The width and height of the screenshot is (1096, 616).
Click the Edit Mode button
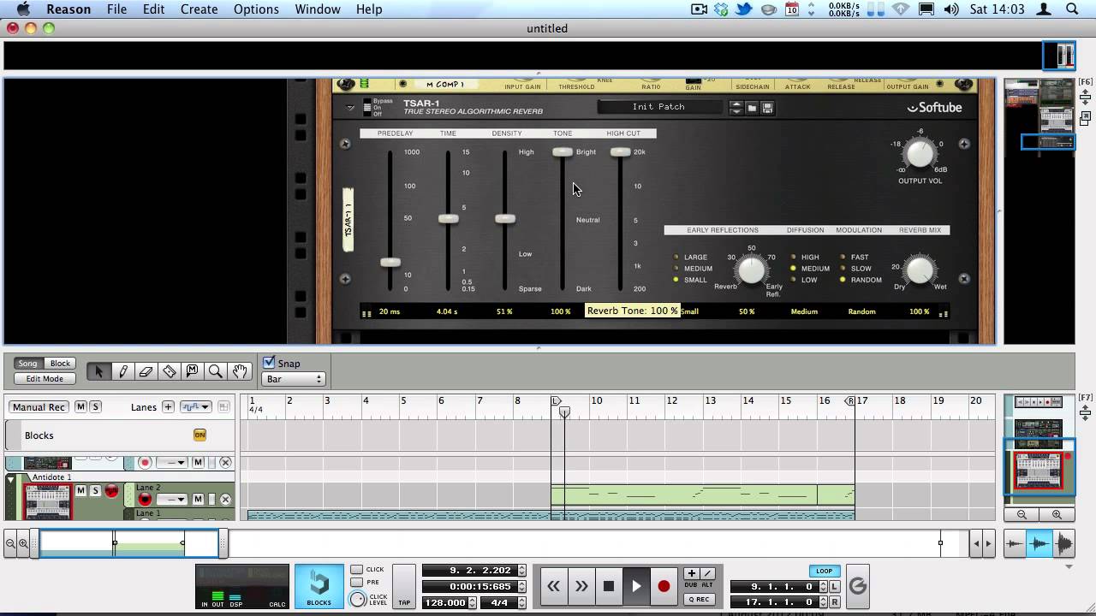pos(45,378)
